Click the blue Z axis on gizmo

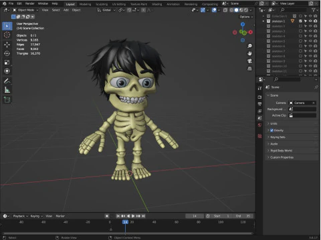coord(243,24)
